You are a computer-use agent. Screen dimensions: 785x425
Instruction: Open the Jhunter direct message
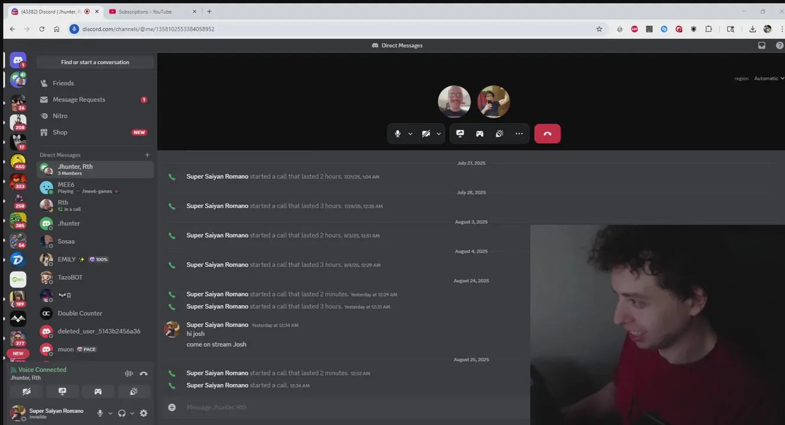(x=95, y=224)
